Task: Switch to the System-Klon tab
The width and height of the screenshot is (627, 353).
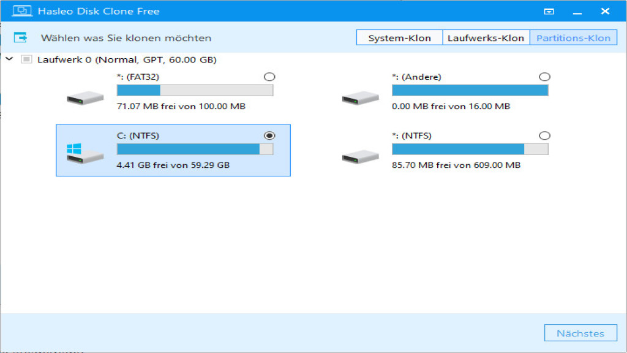Action: pos(399,37)
